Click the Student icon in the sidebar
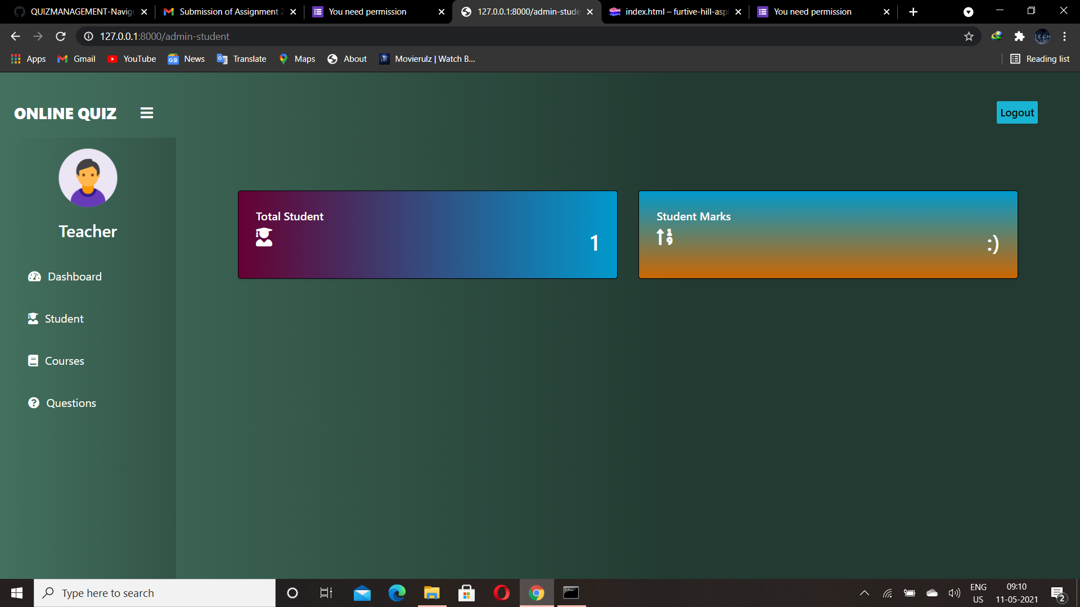This screenshot has width=1080, height=607. coord(34,319)
